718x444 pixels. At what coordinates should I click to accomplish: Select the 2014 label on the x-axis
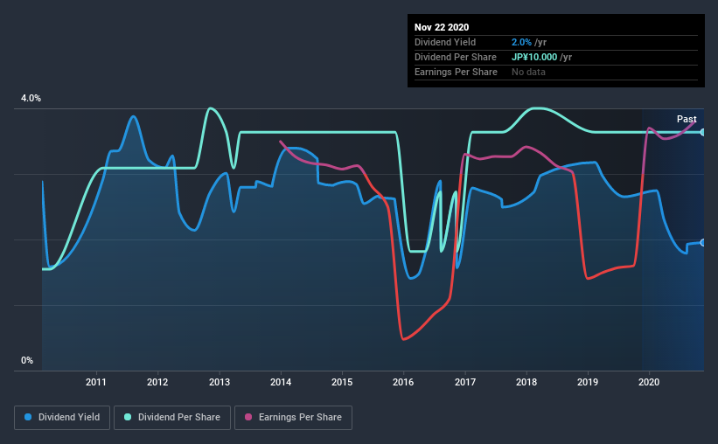tap(281, 382)
